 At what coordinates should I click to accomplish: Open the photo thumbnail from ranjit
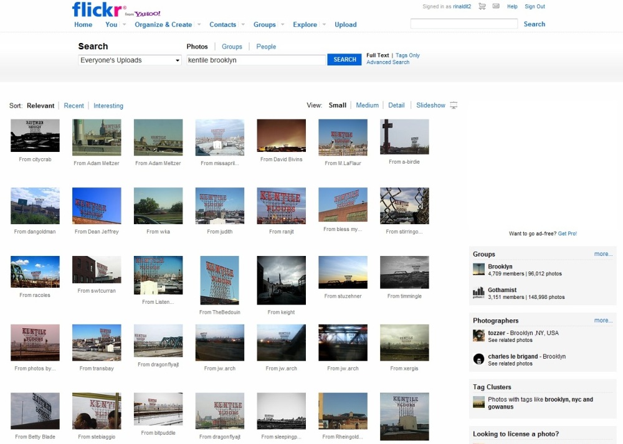[x=282, y=205]
